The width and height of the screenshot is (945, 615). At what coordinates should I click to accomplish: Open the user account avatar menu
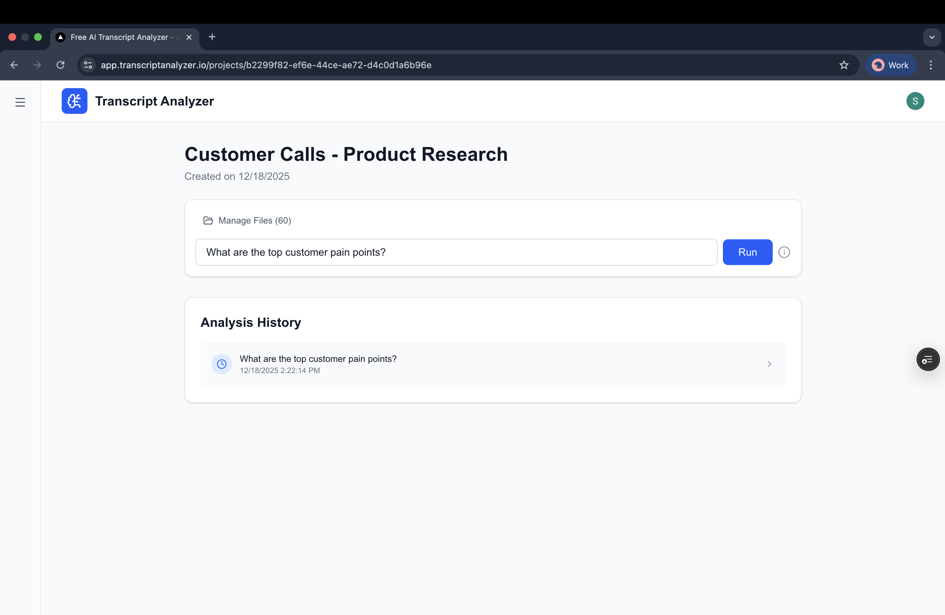[915, 101]
